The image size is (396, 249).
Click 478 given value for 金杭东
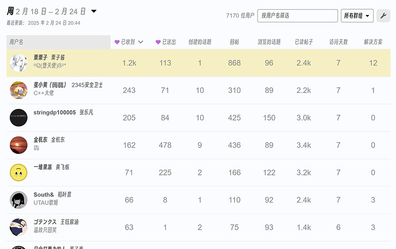pos(165,145)
